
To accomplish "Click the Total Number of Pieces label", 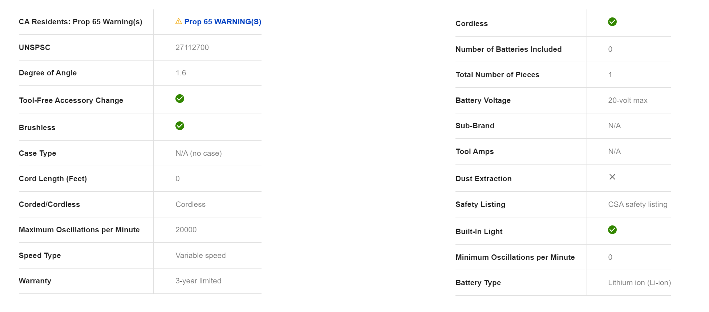I will (x=498, y=75).
